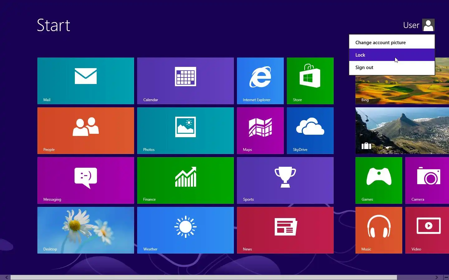Open the News tile

(x=285, y=230)
